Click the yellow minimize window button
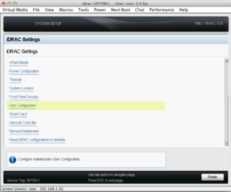 pos(9,3)
